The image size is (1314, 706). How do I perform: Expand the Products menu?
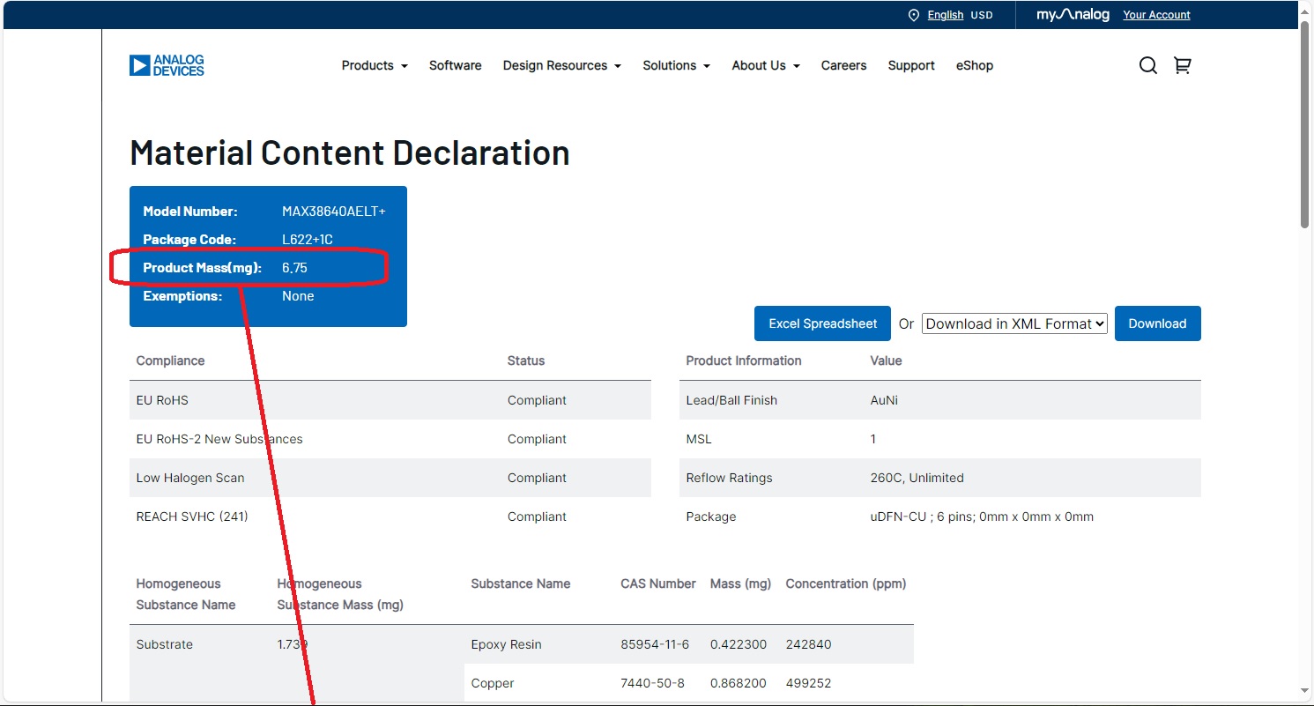pyautogui.click(x=375, y=65)
